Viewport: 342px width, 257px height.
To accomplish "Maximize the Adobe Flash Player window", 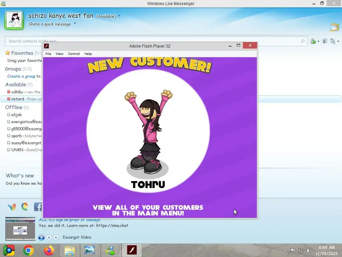I will [x=238, y=46].
